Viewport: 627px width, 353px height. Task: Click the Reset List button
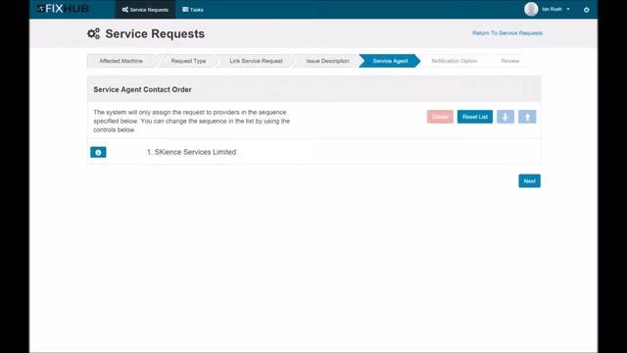[x=474, y=117]
